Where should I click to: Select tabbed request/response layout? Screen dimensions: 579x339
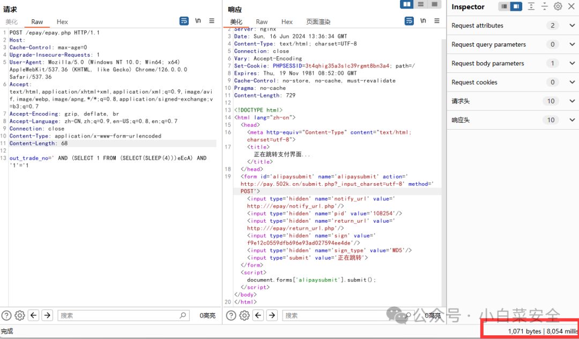tap(434, 4)
